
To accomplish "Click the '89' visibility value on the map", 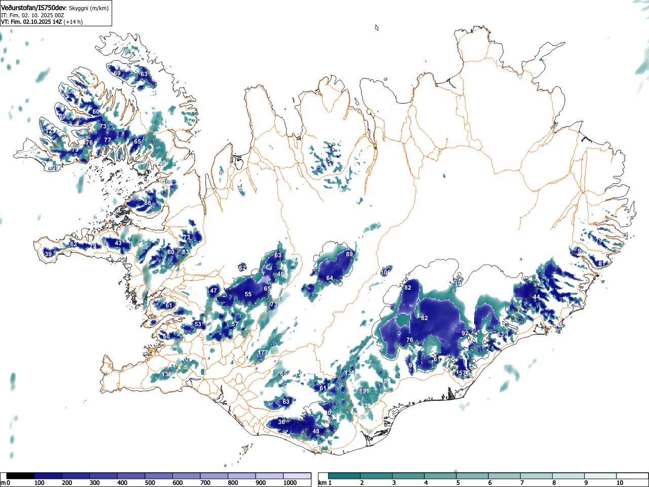I will (349, 254).
